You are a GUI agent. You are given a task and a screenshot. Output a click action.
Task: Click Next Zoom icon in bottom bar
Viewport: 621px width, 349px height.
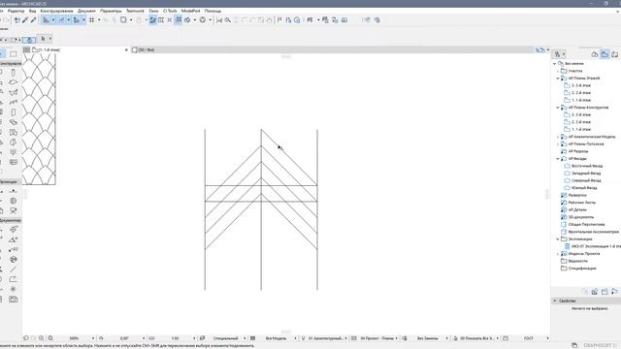click(x=33, y=338)
